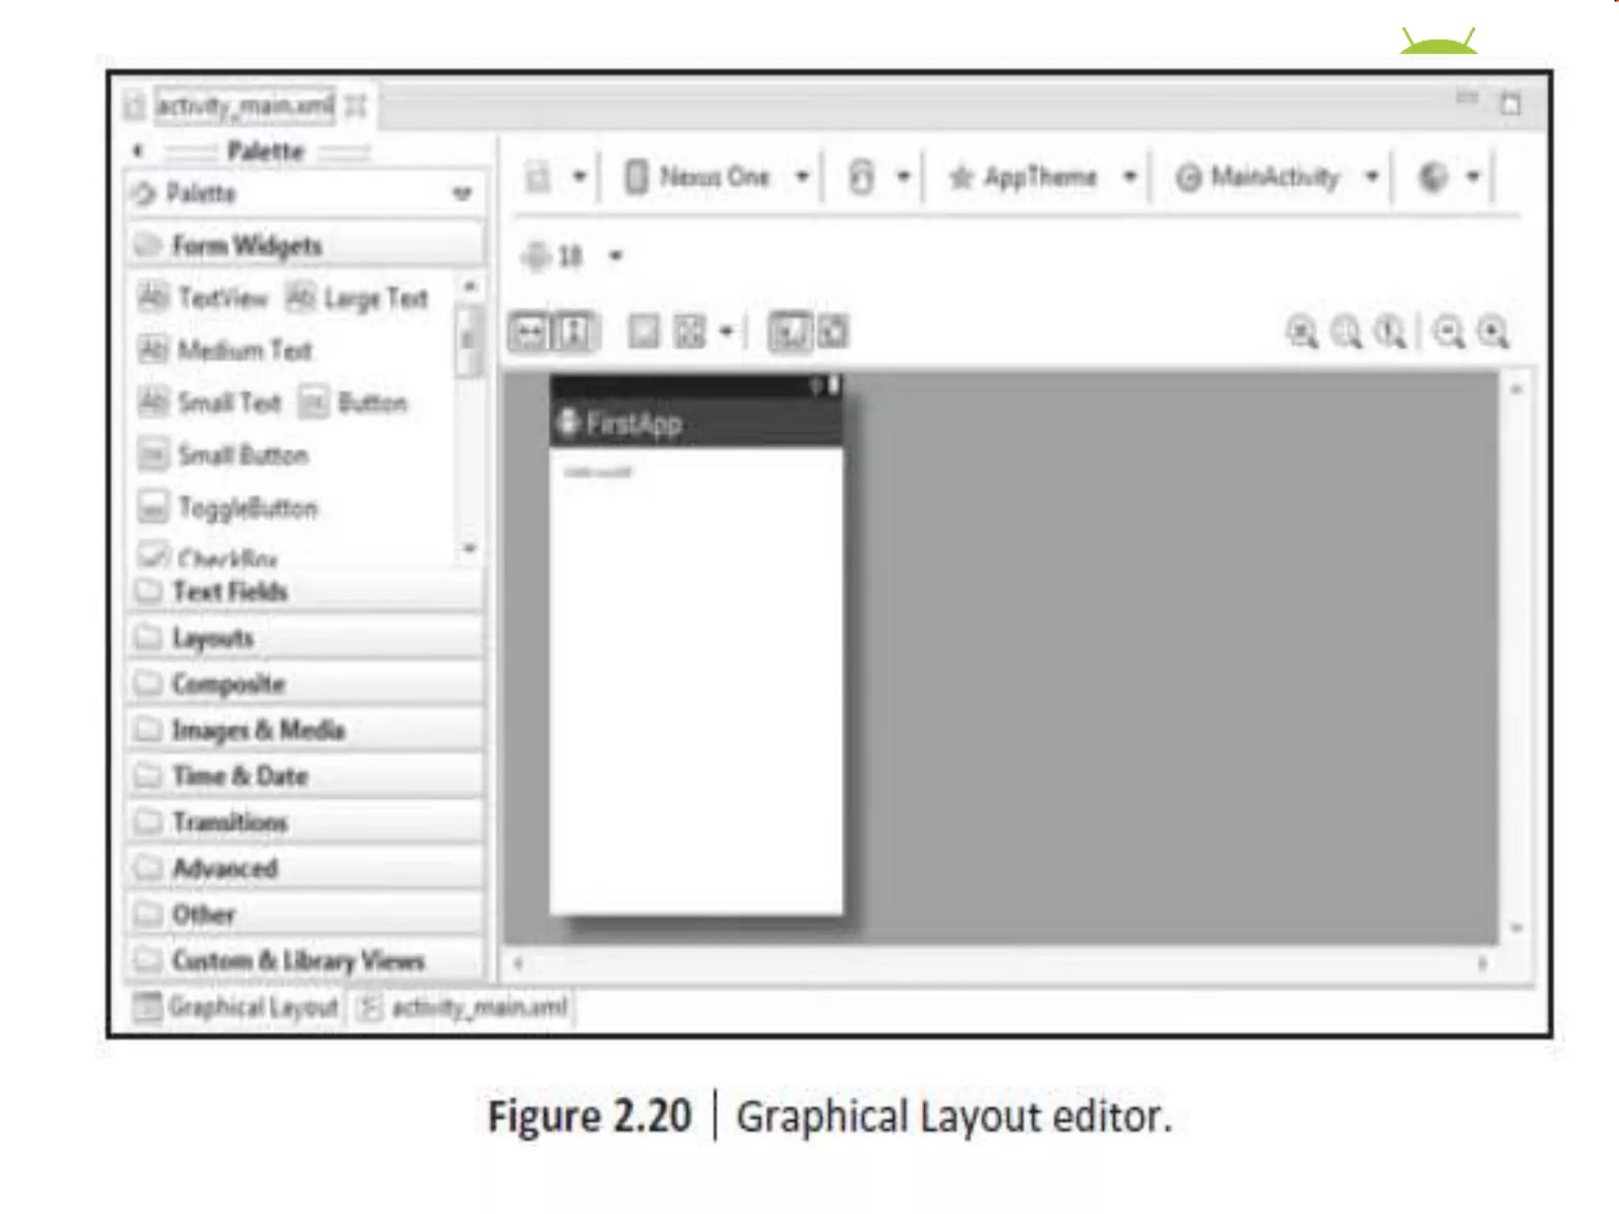Click the zoom in magnifier icon
The height and width of the screenshot is (1214, 1619).
tap(1493, 332)
